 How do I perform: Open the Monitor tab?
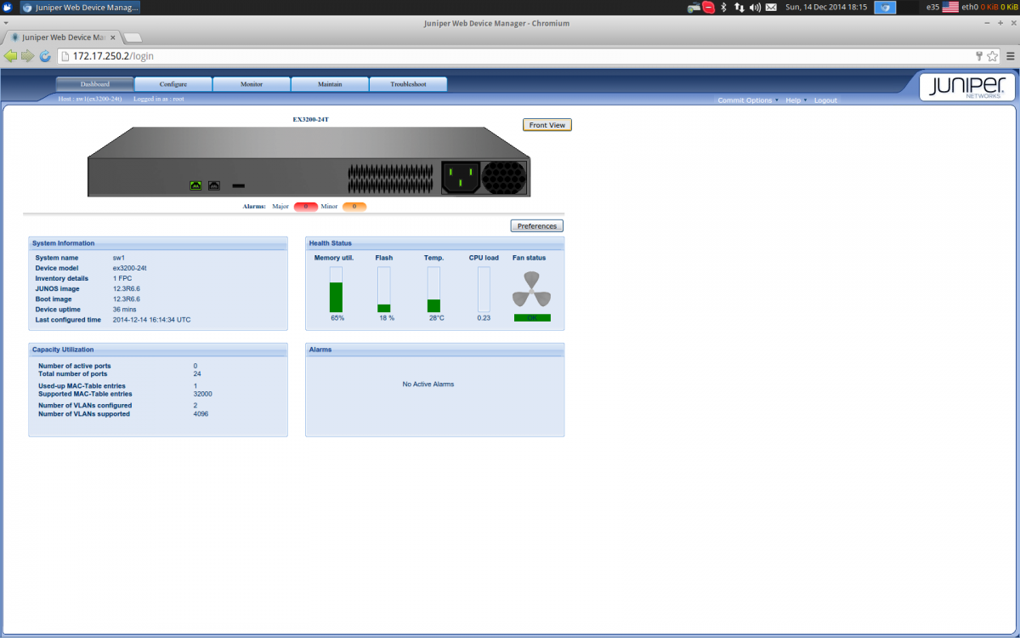[x=252, y=84]
